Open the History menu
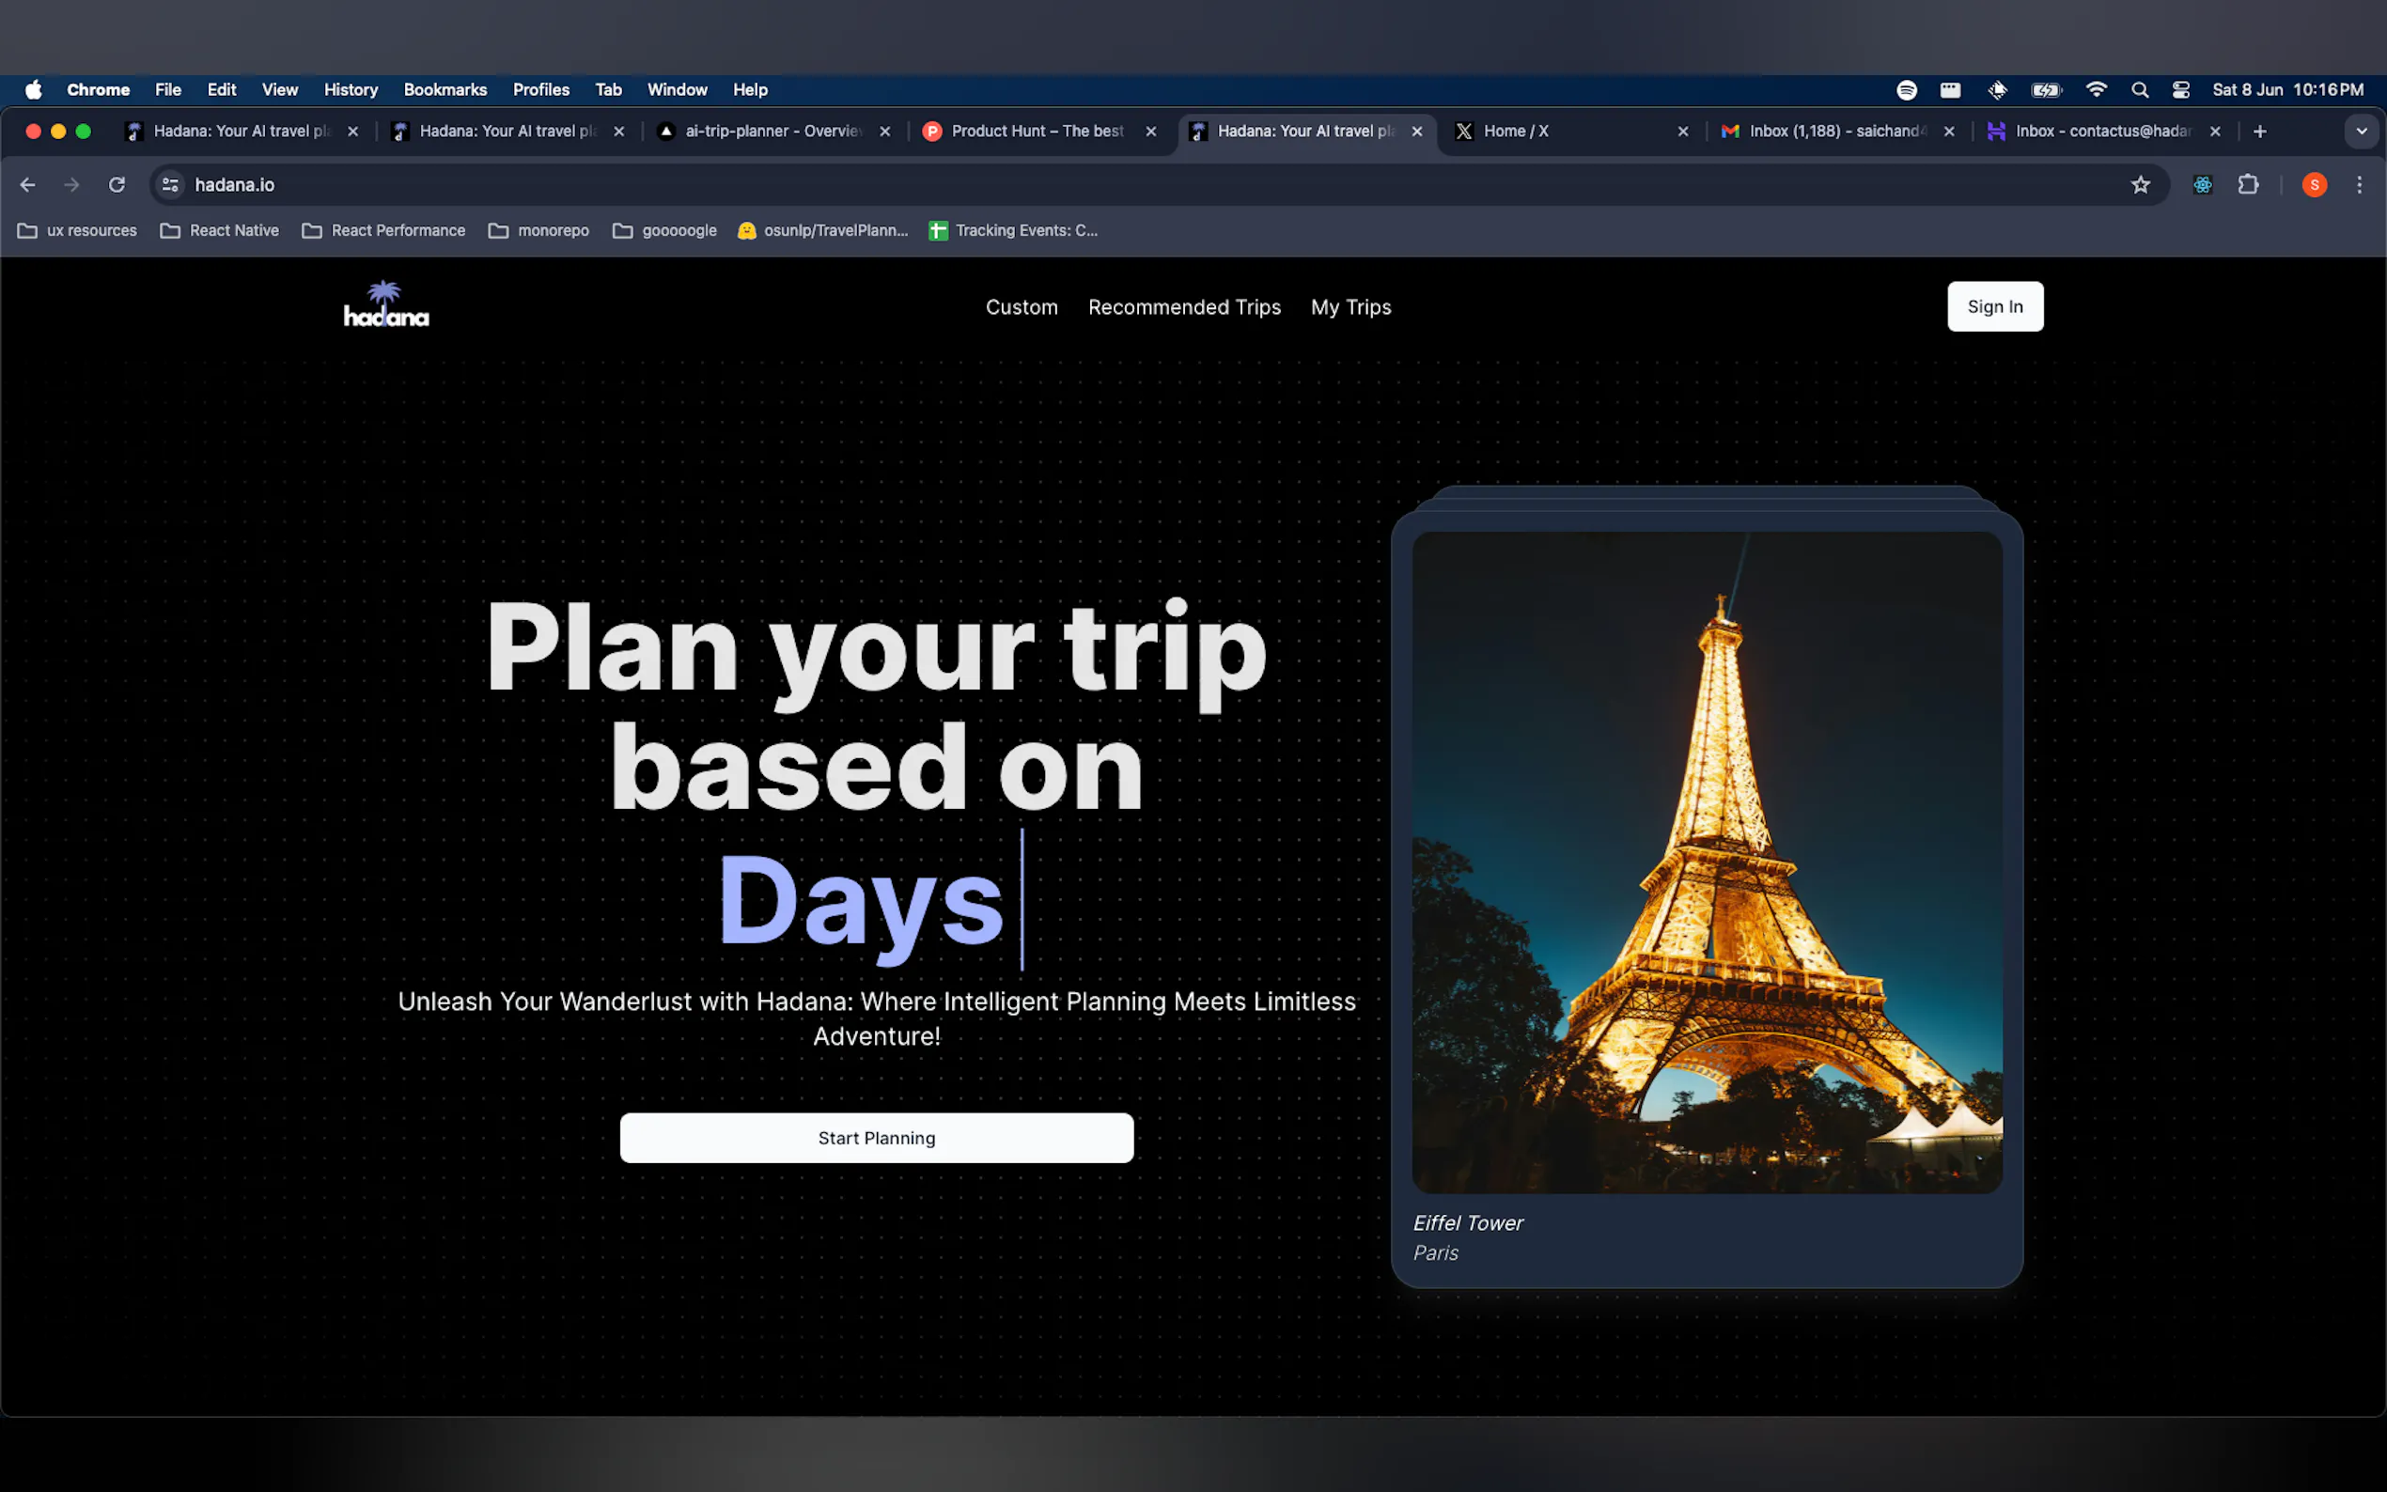The width and height of the screenshot is (2387, 1492). click(x=351, y=90)
